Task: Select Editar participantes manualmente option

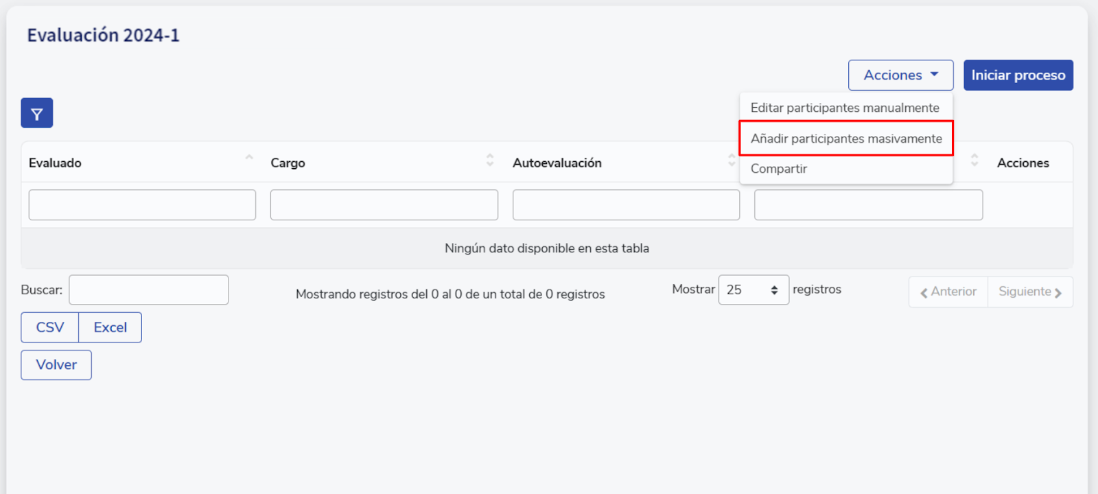Action: click(845, 108)
